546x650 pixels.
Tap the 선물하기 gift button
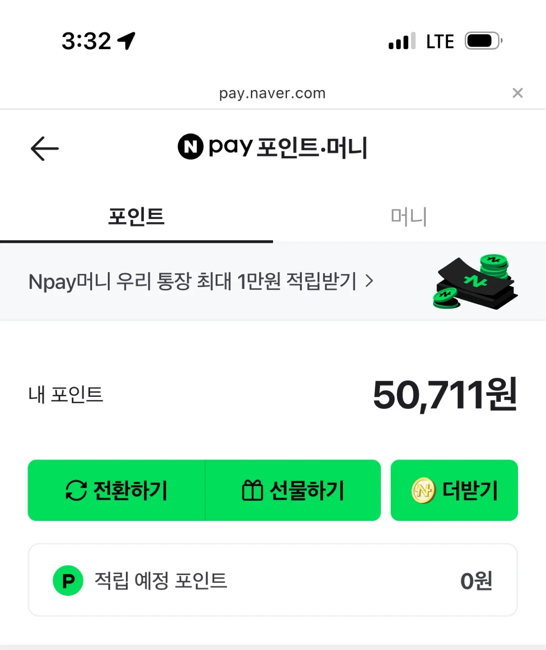point(293,490)
